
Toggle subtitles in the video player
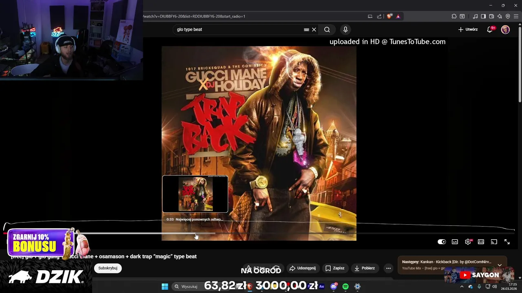point(455,242)
